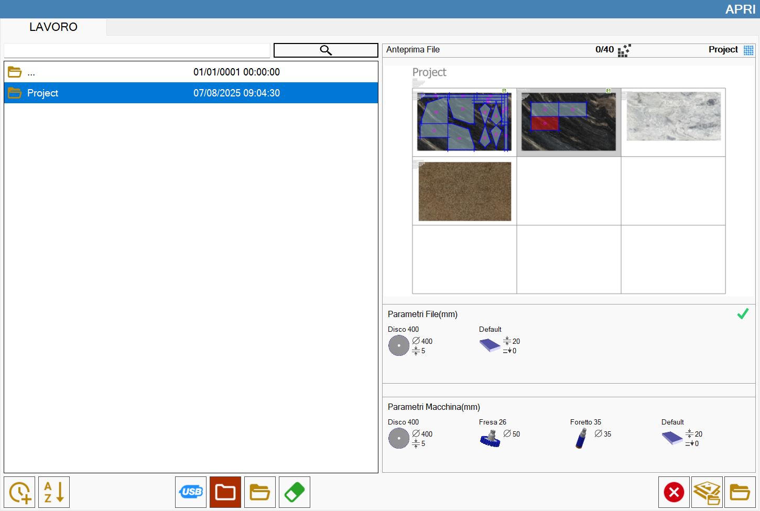
Task: Click the blue grid view icon
Action: coord(748,50)
